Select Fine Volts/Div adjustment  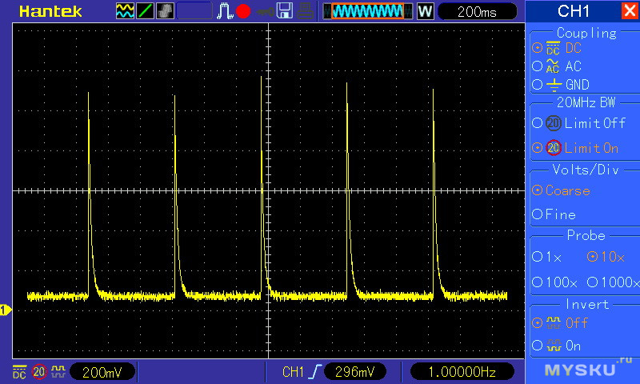pyautogui.click(x=554, y=214)
